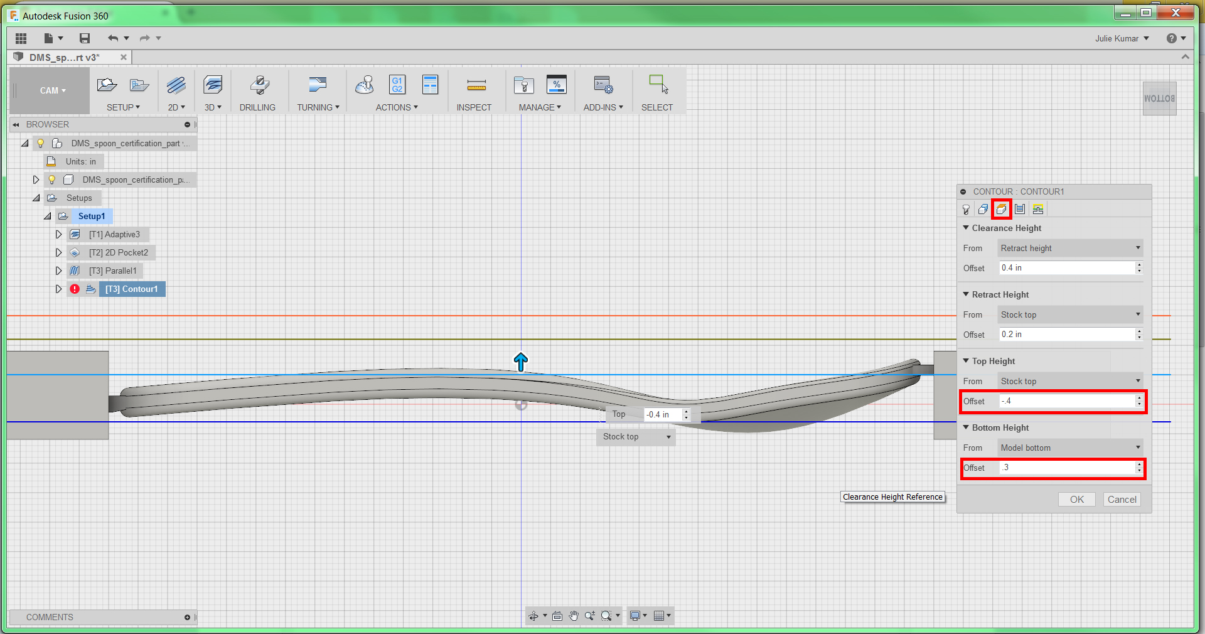This screenshot has height=634, width=1205.
Task: Select the 2D milling strategy icon
Action: point(176,85)
